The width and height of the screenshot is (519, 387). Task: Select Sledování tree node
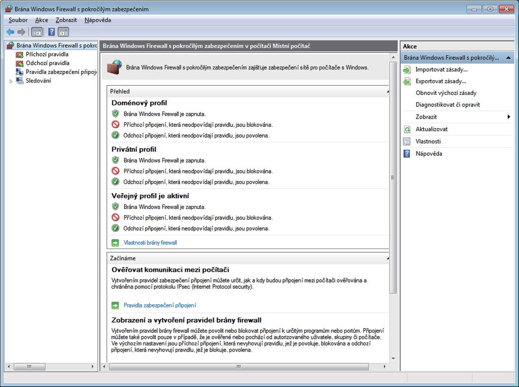click(39, 81)
